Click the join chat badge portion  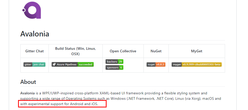tap(39, 65)
